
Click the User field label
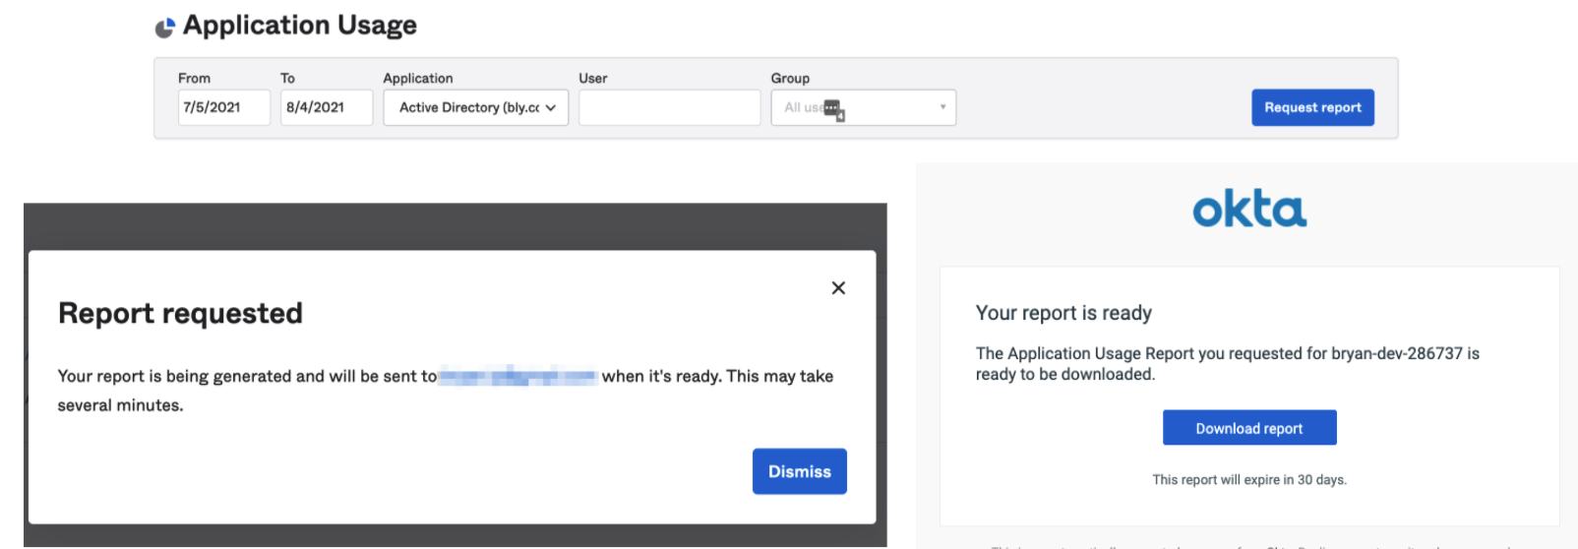pyautogui.click(x=592, y=79)
